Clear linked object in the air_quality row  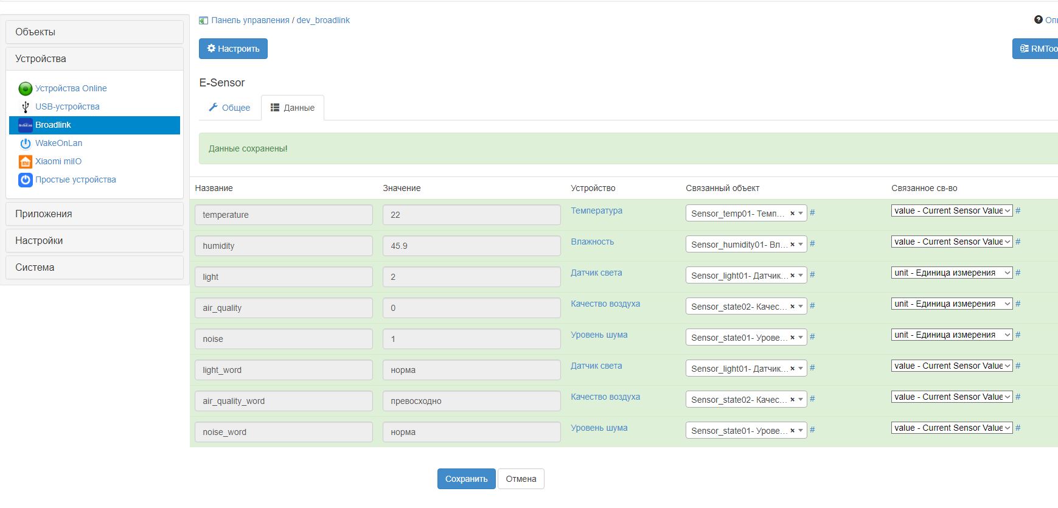(792, 307)
